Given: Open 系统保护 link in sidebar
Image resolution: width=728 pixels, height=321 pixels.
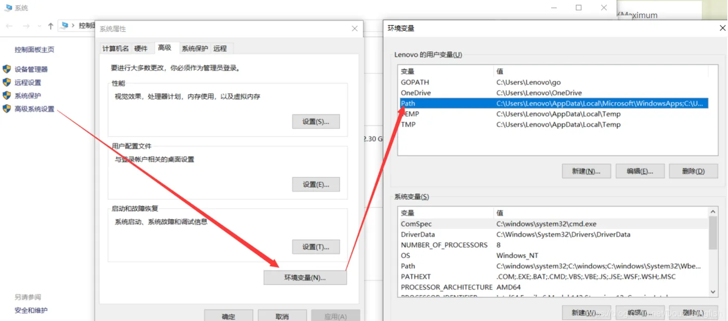Looking at the screenshot, I should (28, 96).
